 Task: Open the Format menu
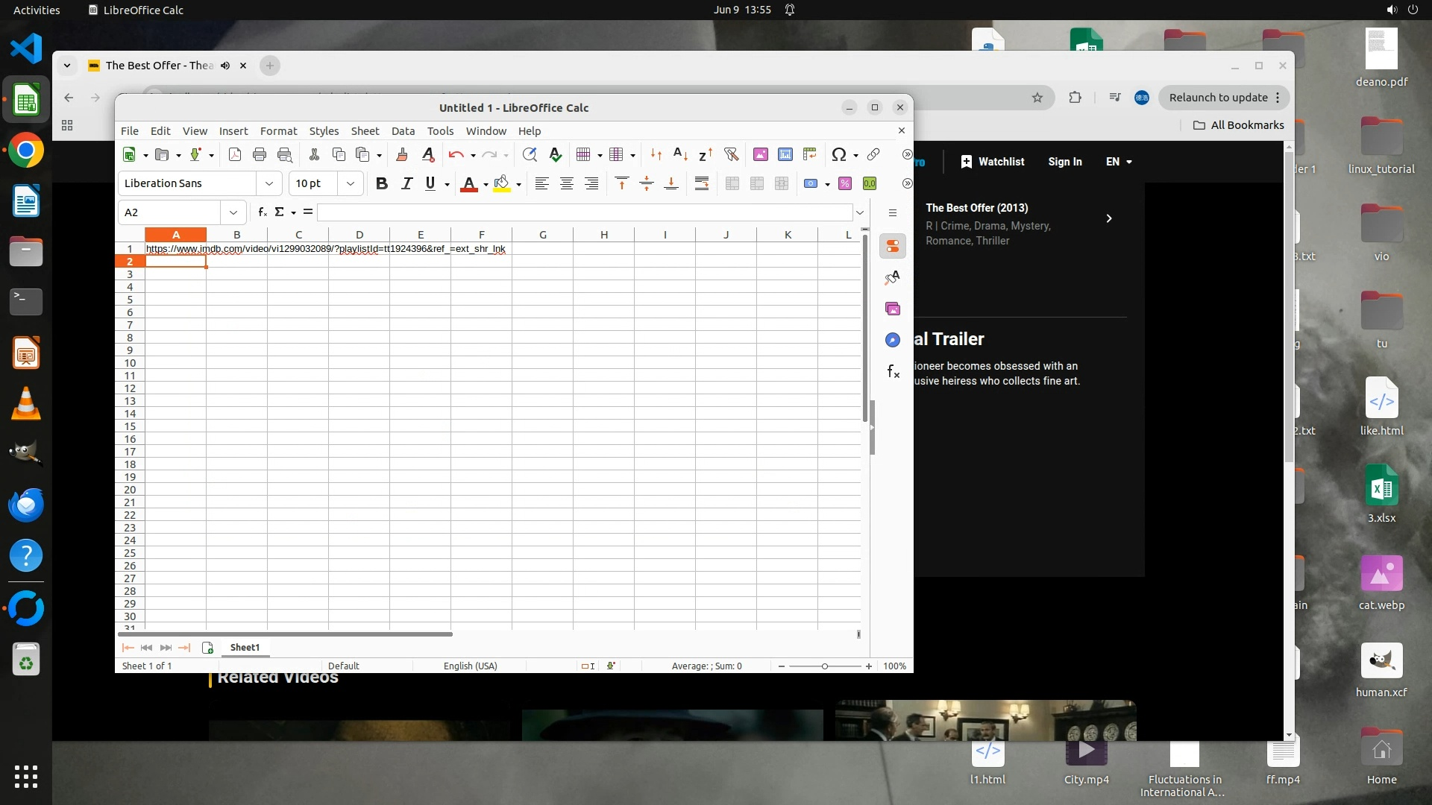click(x=278, y=131)
